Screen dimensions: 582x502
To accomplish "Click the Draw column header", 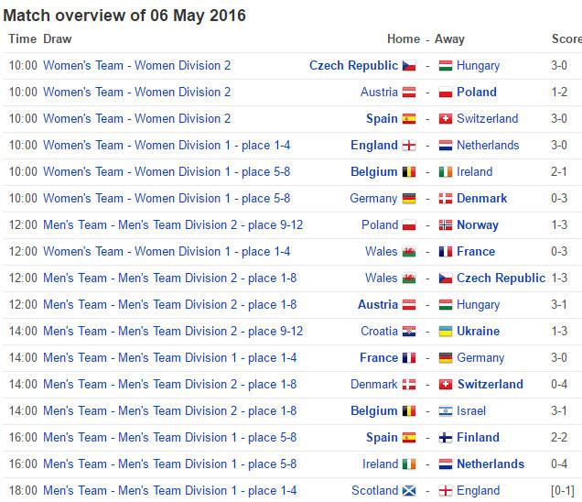I will (57, 39).
